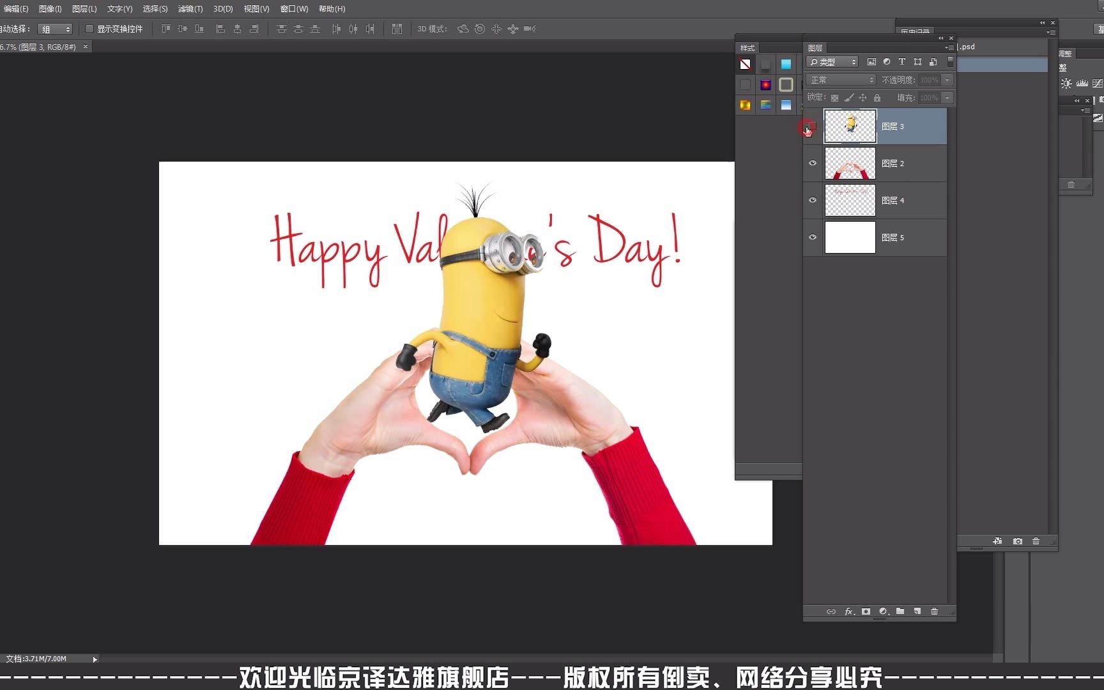This screenshot has height=690, width=1104.
Task: Open the 填充 fill dropdown arrow
Action: click(947, 98)
